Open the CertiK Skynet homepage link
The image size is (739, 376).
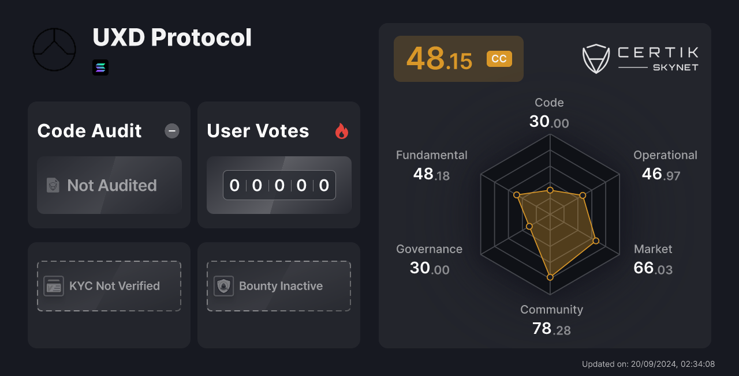(640, 58)
